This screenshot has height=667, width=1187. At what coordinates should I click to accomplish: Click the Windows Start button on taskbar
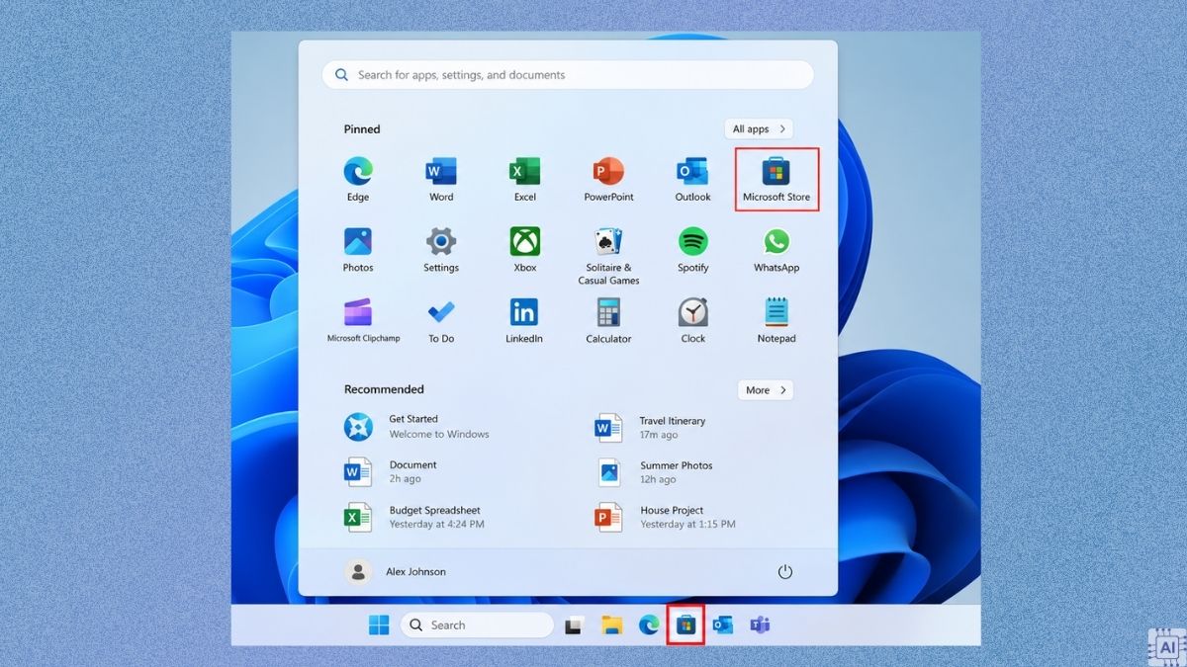[x=379, y=625]
